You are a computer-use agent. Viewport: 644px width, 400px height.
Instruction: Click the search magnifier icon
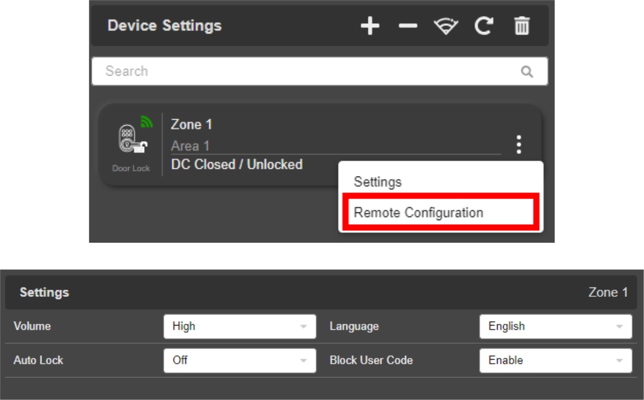(527, 72)
